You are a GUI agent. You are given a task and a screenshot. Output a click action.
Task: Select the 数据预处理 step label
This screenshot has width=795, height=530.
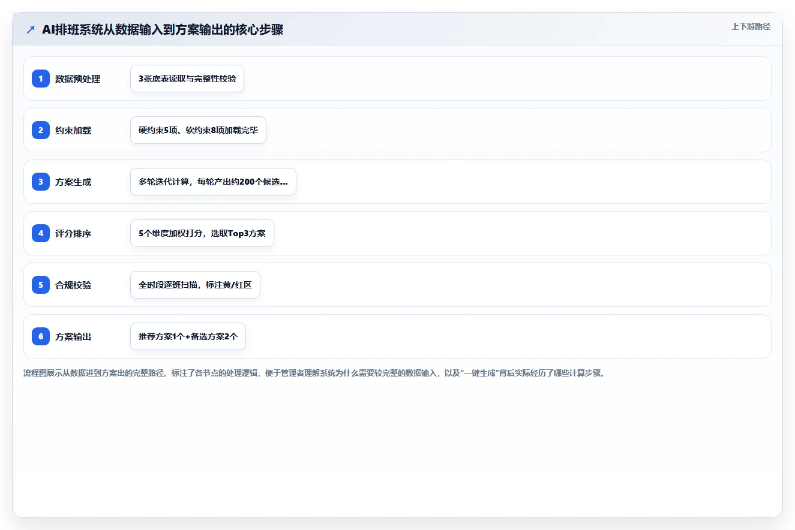(77, 79)
